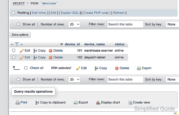The height and width of the screenshot is (115, 179).
Task: Click the Create PHP code link
Action: [x=96, y=13]
